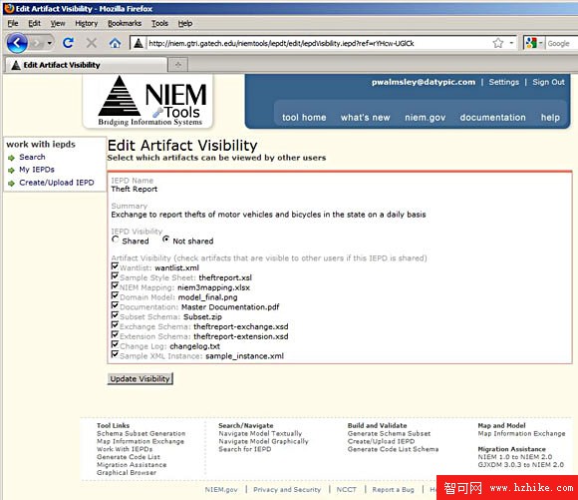Open the File menu
Image resolution: width=578 pixels, height=500 pixels.
point(13,24)
